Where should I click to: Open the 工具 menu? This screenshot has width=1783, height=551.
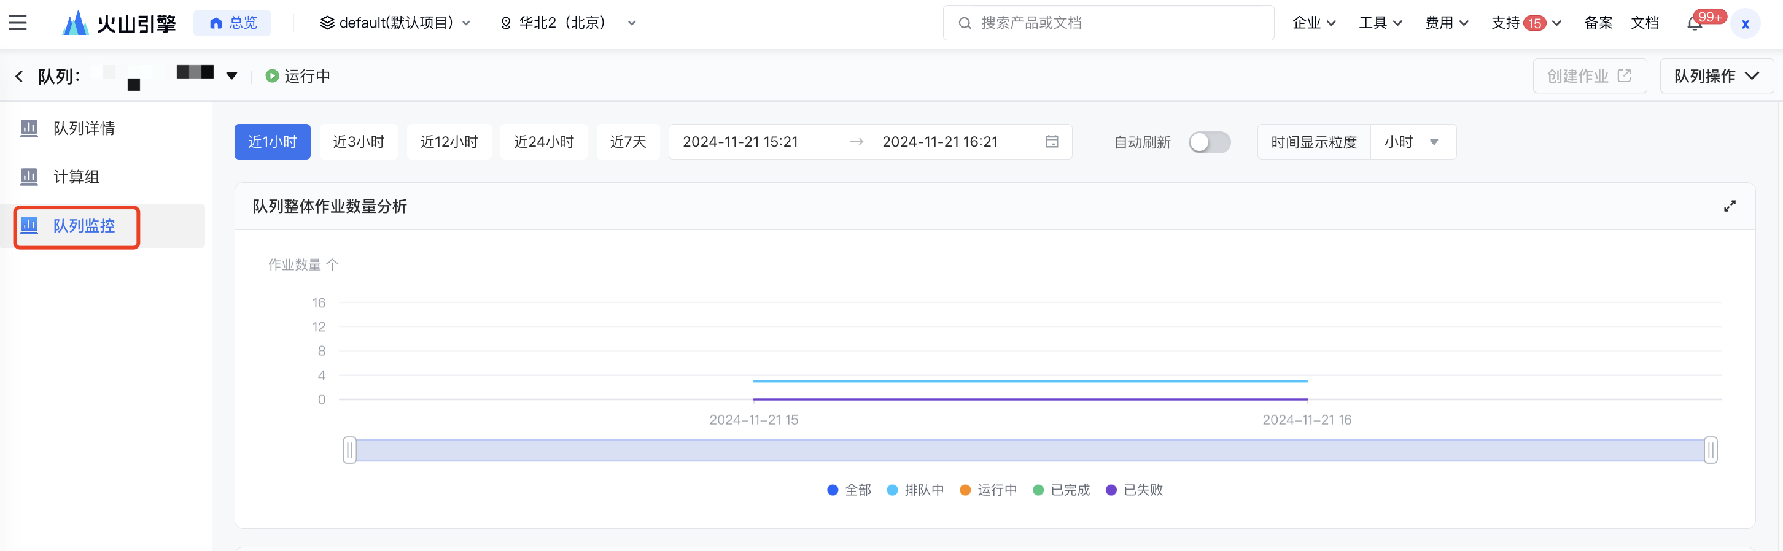[x=1380, y=23]
